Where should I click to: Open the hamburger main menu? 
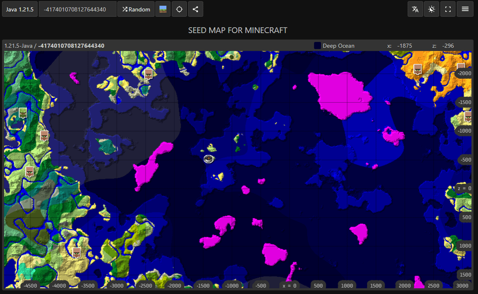(465, 9)
